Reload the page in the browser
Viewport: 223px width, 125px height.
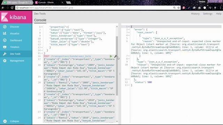(x=12, y=8)
